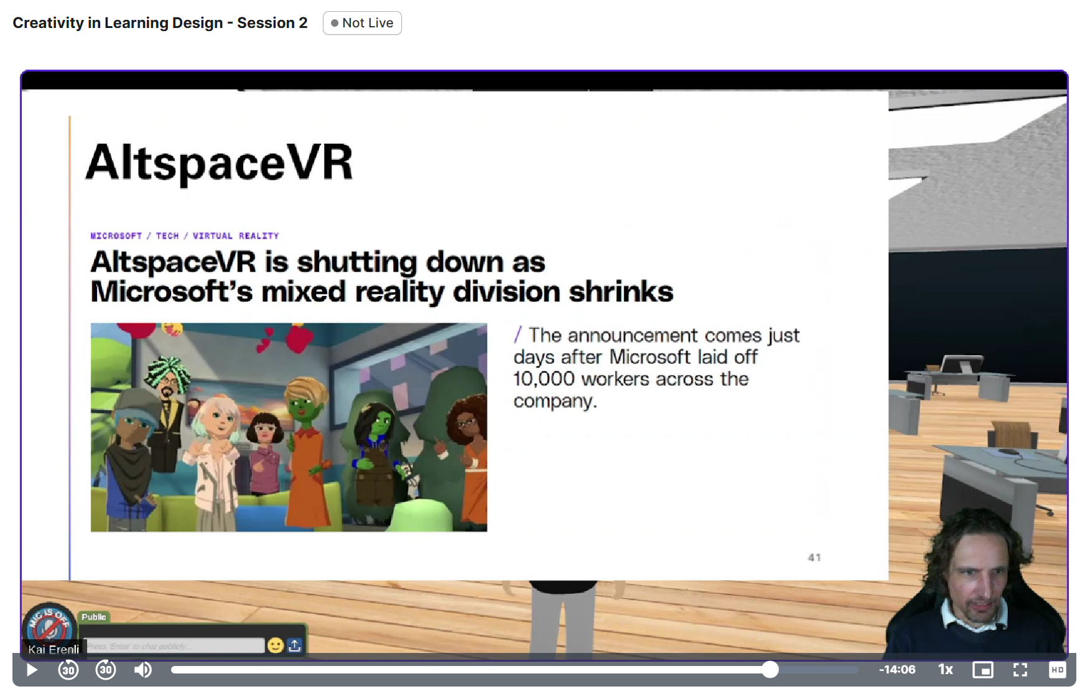Click the Kai Erenli name label
The width and height of the screenshot is (1090, 694).
[54, 649]
